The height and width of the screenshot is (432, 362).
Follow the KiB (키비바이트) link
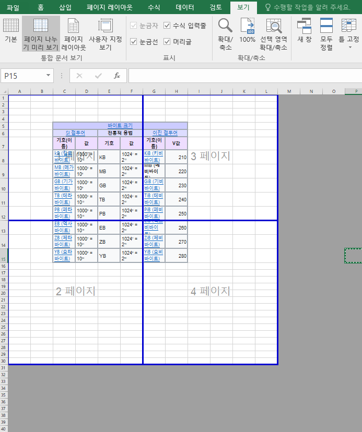click(154, 157)
